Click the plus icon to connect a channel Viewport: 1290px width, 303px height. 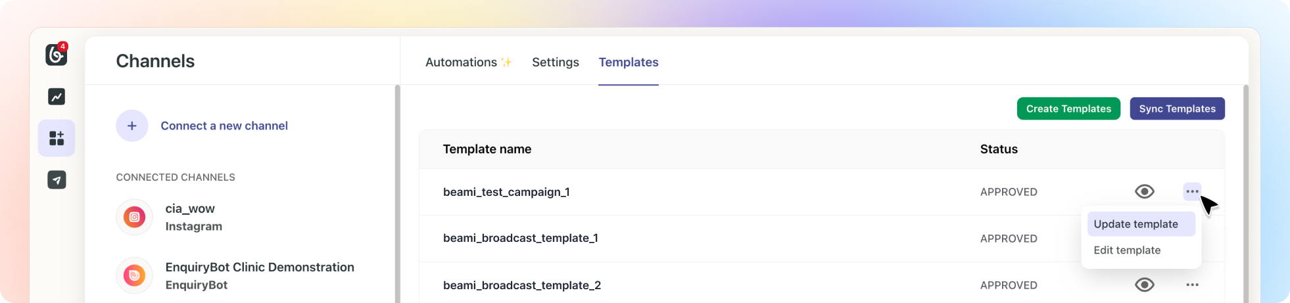[x=132, y=126]
